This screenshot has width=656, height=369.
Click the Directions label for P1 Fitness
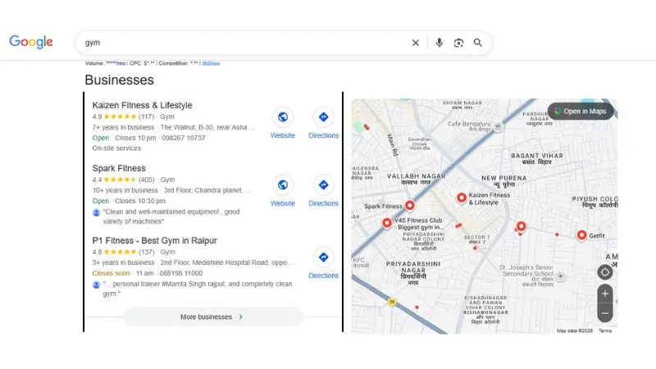pos(323,276)
